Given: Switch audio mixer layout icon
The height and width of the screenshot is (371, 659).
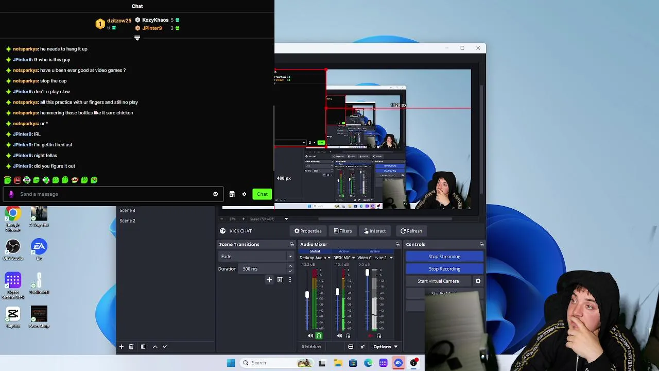Looking at the screenshot, I should point(351,347).
